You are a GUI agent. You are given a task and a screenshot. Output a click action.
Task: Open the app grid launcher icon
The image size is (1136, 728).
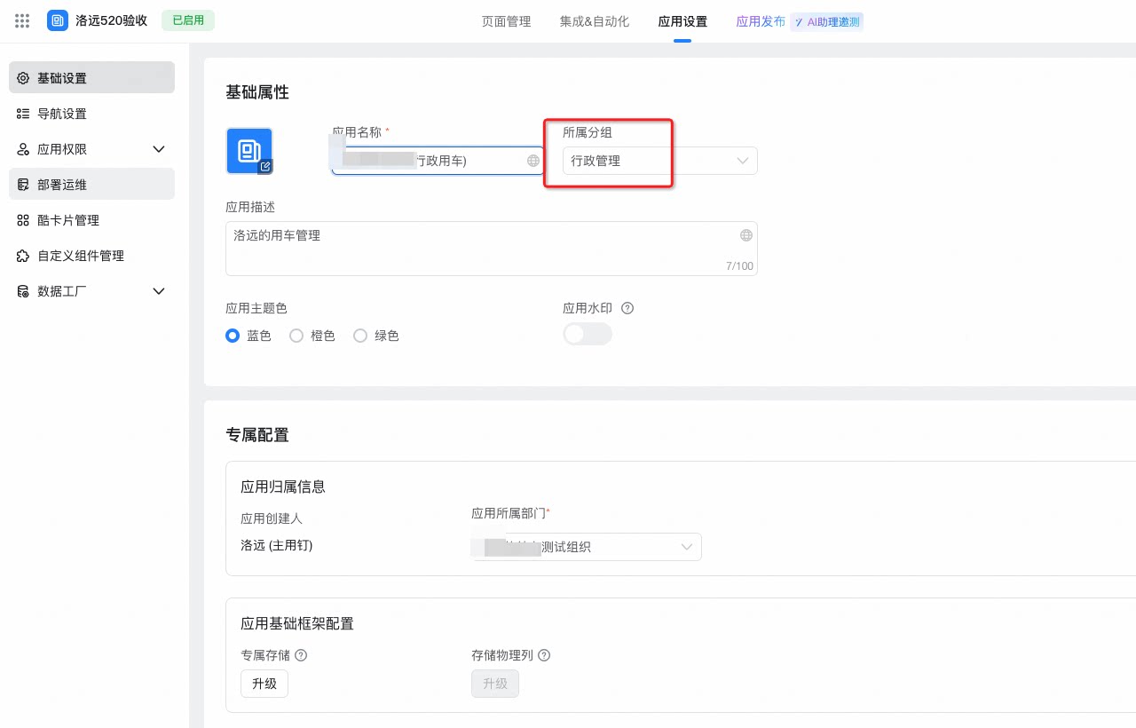click(22, 20)
